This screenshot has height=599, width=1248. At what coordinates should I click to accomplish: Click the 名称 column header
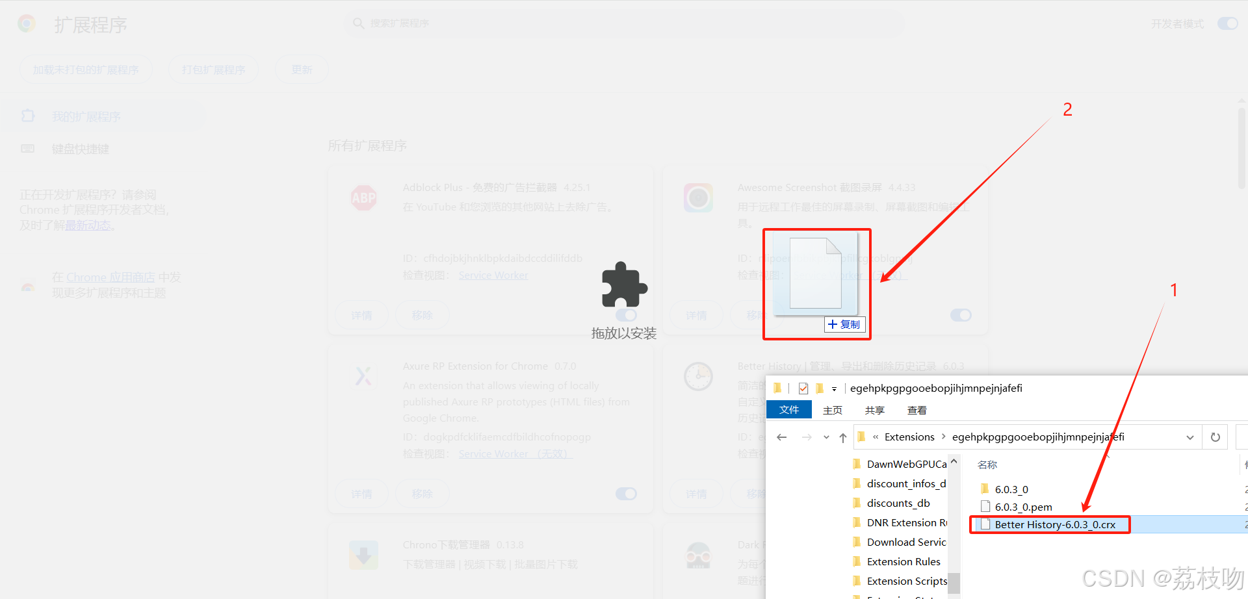(x=987, y=465)
